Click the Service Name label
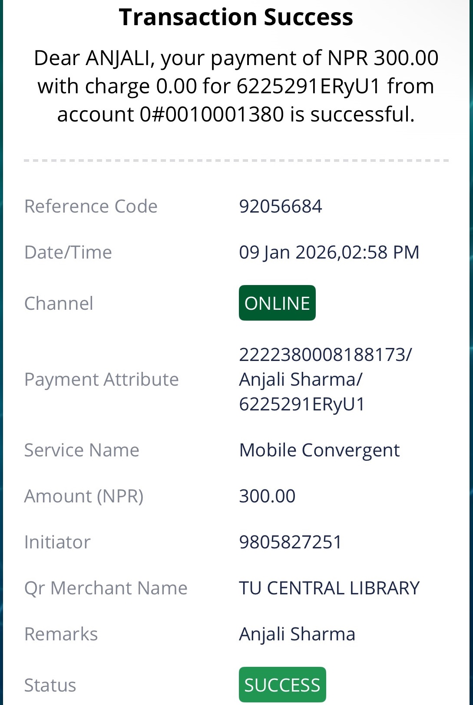This screenshot has width=473, height=705. click(82, 450)
